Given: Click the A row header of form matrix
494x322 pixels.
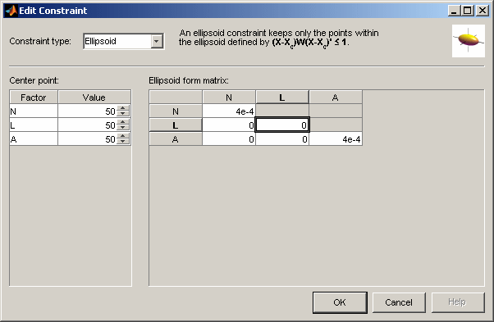Looking at the screenshot, I should click(176, 139).
